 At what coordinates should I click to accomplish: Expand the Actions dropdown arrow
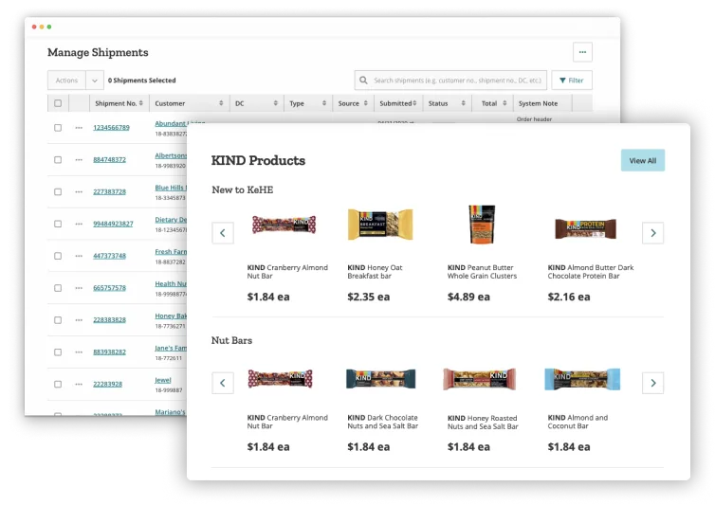[x=95, y=81]
